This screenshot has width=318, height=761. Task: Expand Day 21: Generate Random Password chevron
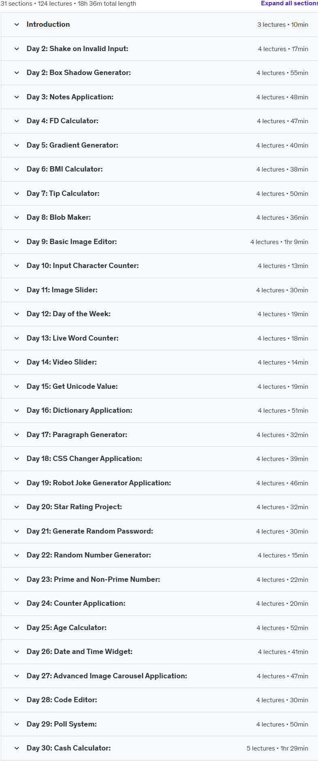[17, 531]
